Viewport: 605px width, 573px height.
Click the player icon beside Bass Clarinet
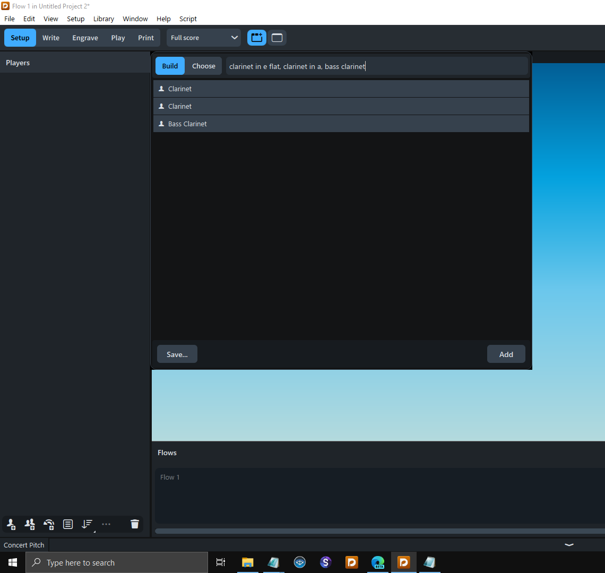pyautogui.click(x=161, y=124)
